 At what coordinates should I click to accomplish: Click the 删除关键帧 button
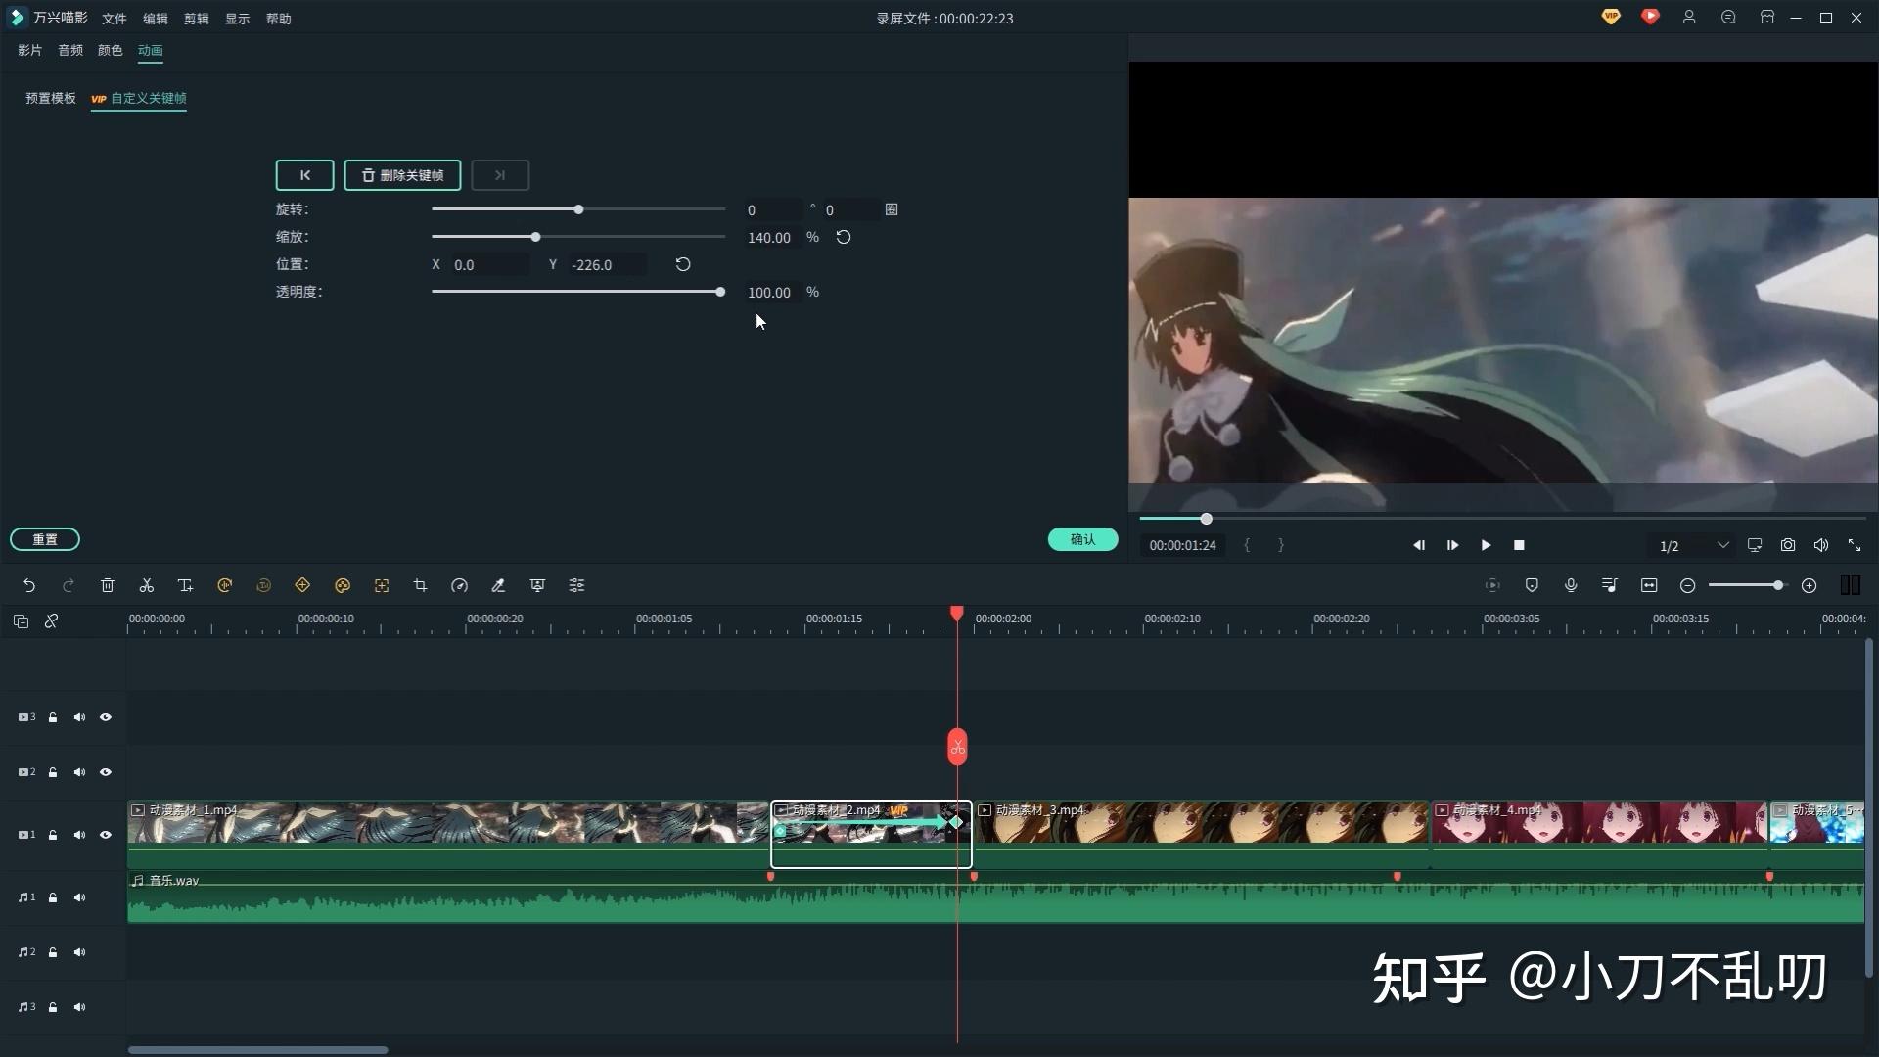402,175
